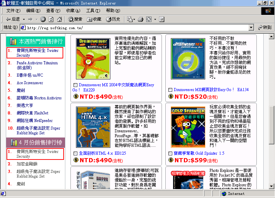The image size is (275, 198).
Task: Stop page loading with Stop icon
Action: pos(43,19)
